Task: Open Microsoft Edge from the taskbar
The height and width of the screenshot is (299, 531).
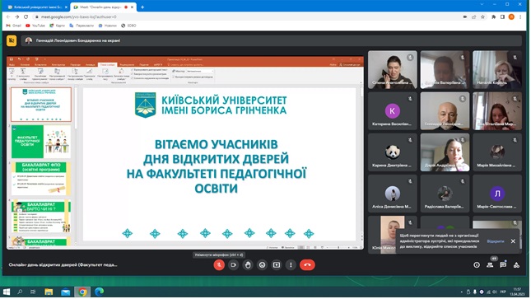Action: click(x=99, y=292)
